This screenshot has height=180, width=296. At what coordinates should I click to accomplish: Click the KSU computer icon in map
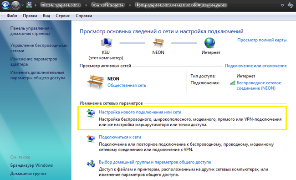[x=107, y=43]
